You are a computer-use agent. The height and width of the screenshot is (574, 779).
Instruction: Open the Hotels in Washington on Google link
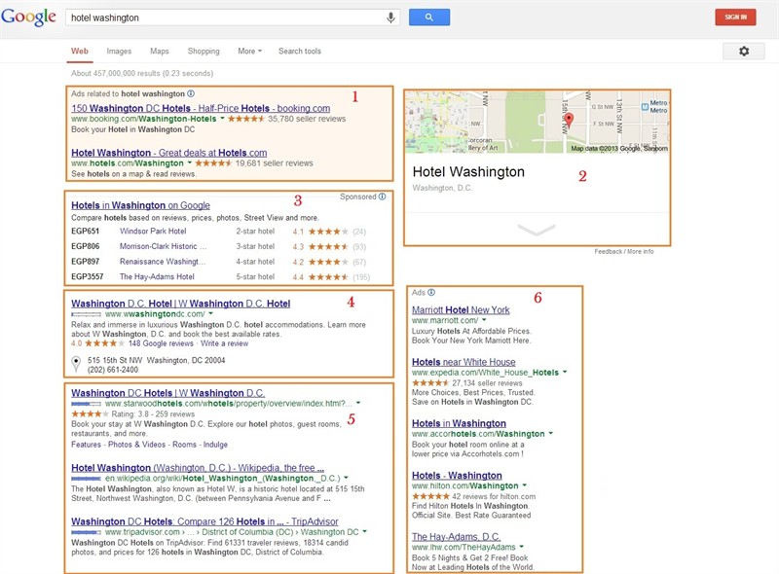140,205
